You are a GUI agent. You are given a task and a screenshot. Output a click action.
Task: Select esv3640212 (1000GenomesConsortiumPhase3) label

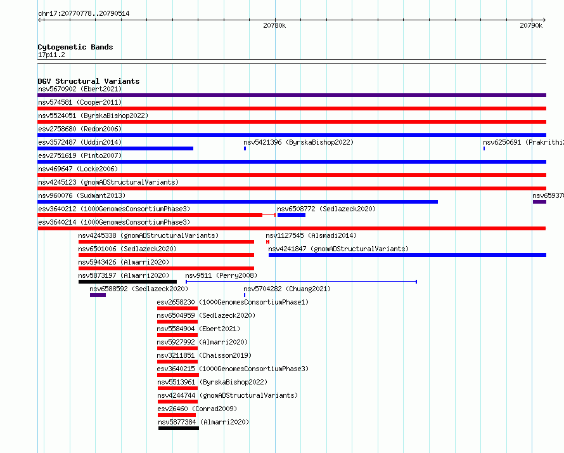[x=114, y=209]
